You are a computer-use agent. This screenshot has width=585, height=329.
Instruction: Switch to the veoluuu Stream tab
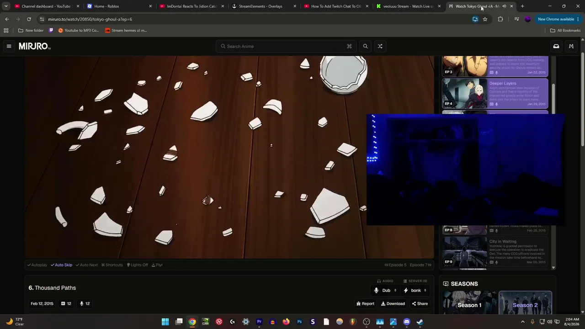(x=408, y=6)
